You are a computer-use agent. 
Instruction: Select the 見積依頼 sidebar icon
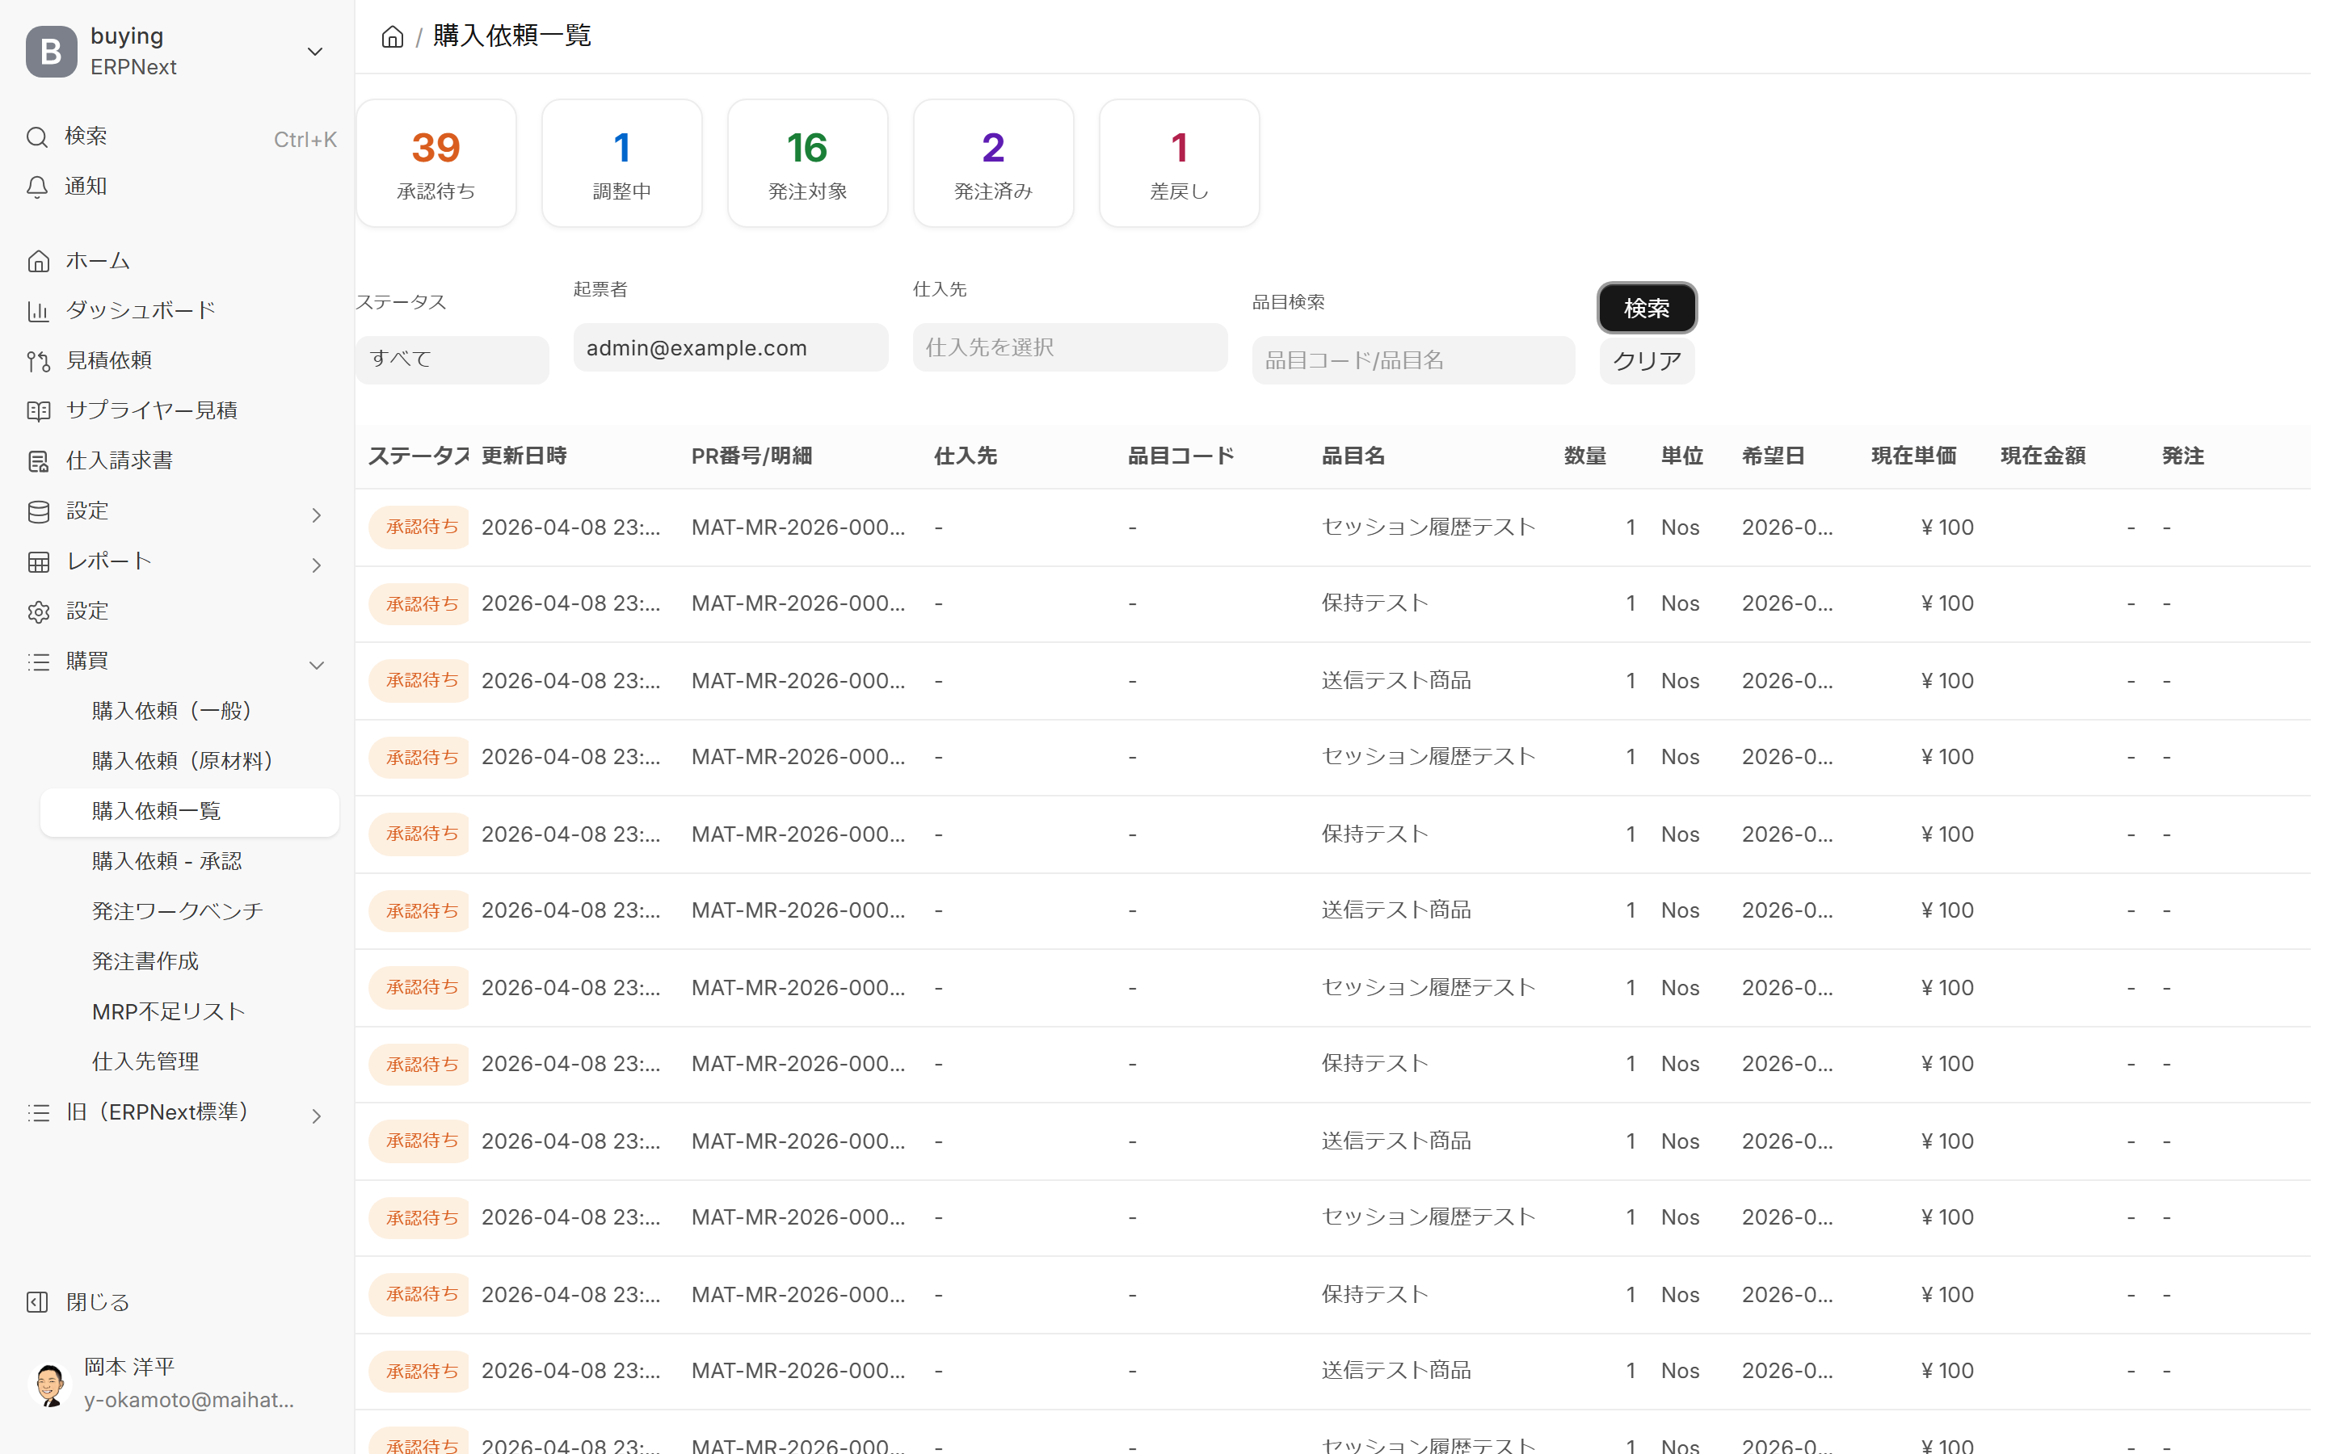tap(37, 360)
